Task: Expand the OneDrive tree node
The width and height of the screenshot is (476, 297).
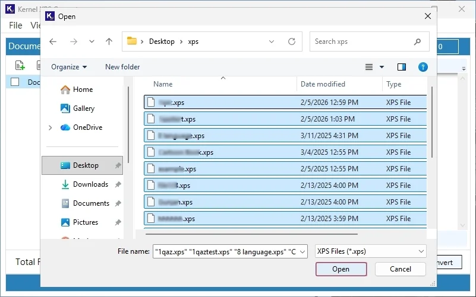Action: 50,127
